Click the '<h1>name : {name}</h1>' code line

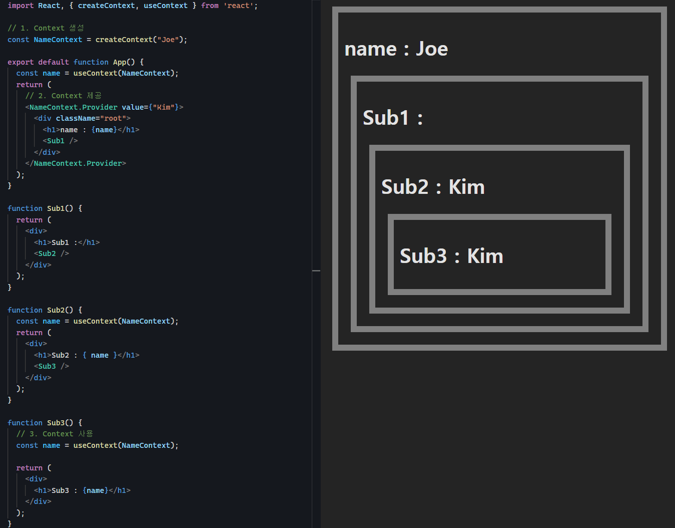coord(91,130)
